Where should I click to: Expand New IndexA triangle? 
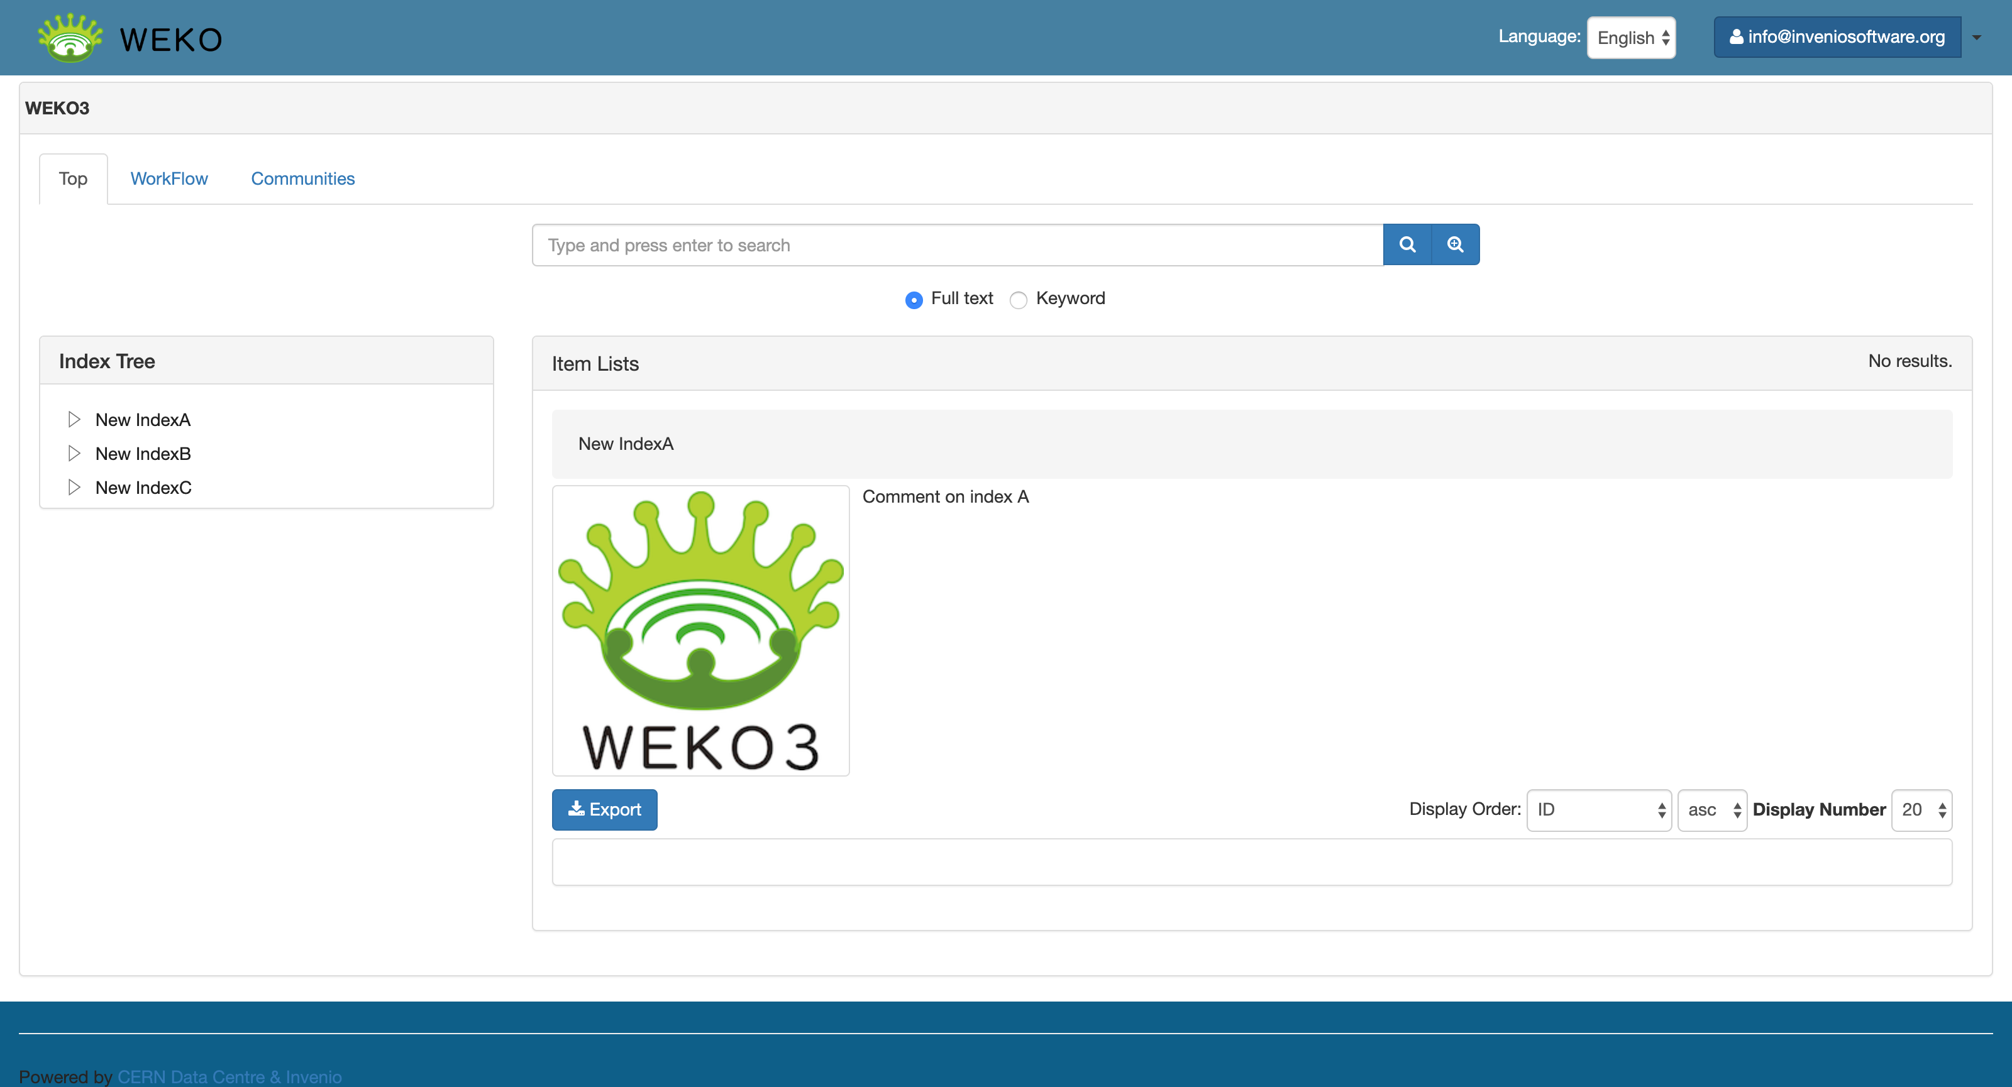click(x=74, y=420)
